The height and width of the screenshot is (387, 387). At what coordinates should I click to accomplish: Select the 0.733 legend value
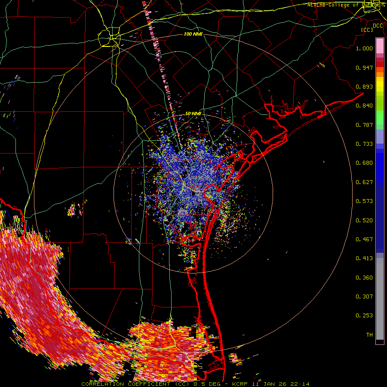tap(364, 144)
